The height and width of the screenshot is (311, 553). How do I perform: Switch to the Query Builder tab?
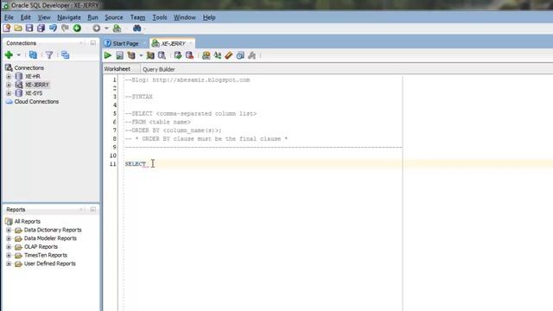(159, 69)
